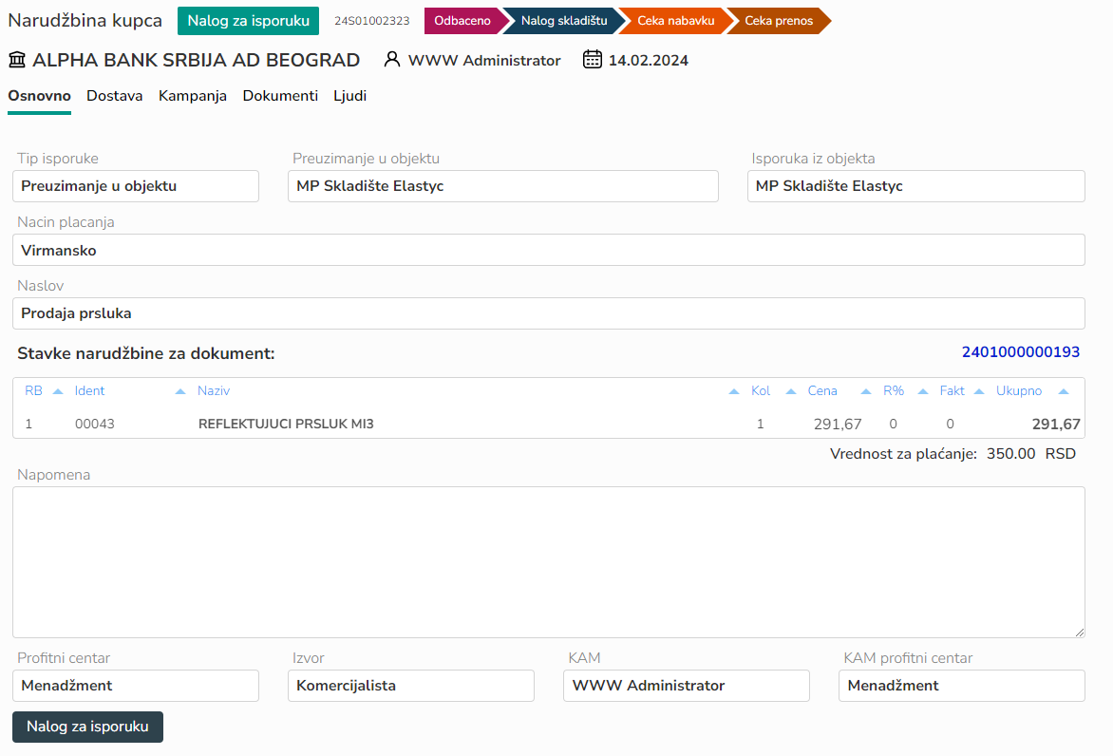This screenshot has width=1113, height=756.
Task: Click the Ident column header
Action: point(89,391)
